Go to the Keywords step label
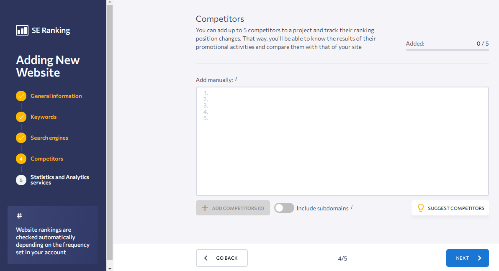Image resolution: width=499 pixels, height=271 pixels. pos(44,117)
